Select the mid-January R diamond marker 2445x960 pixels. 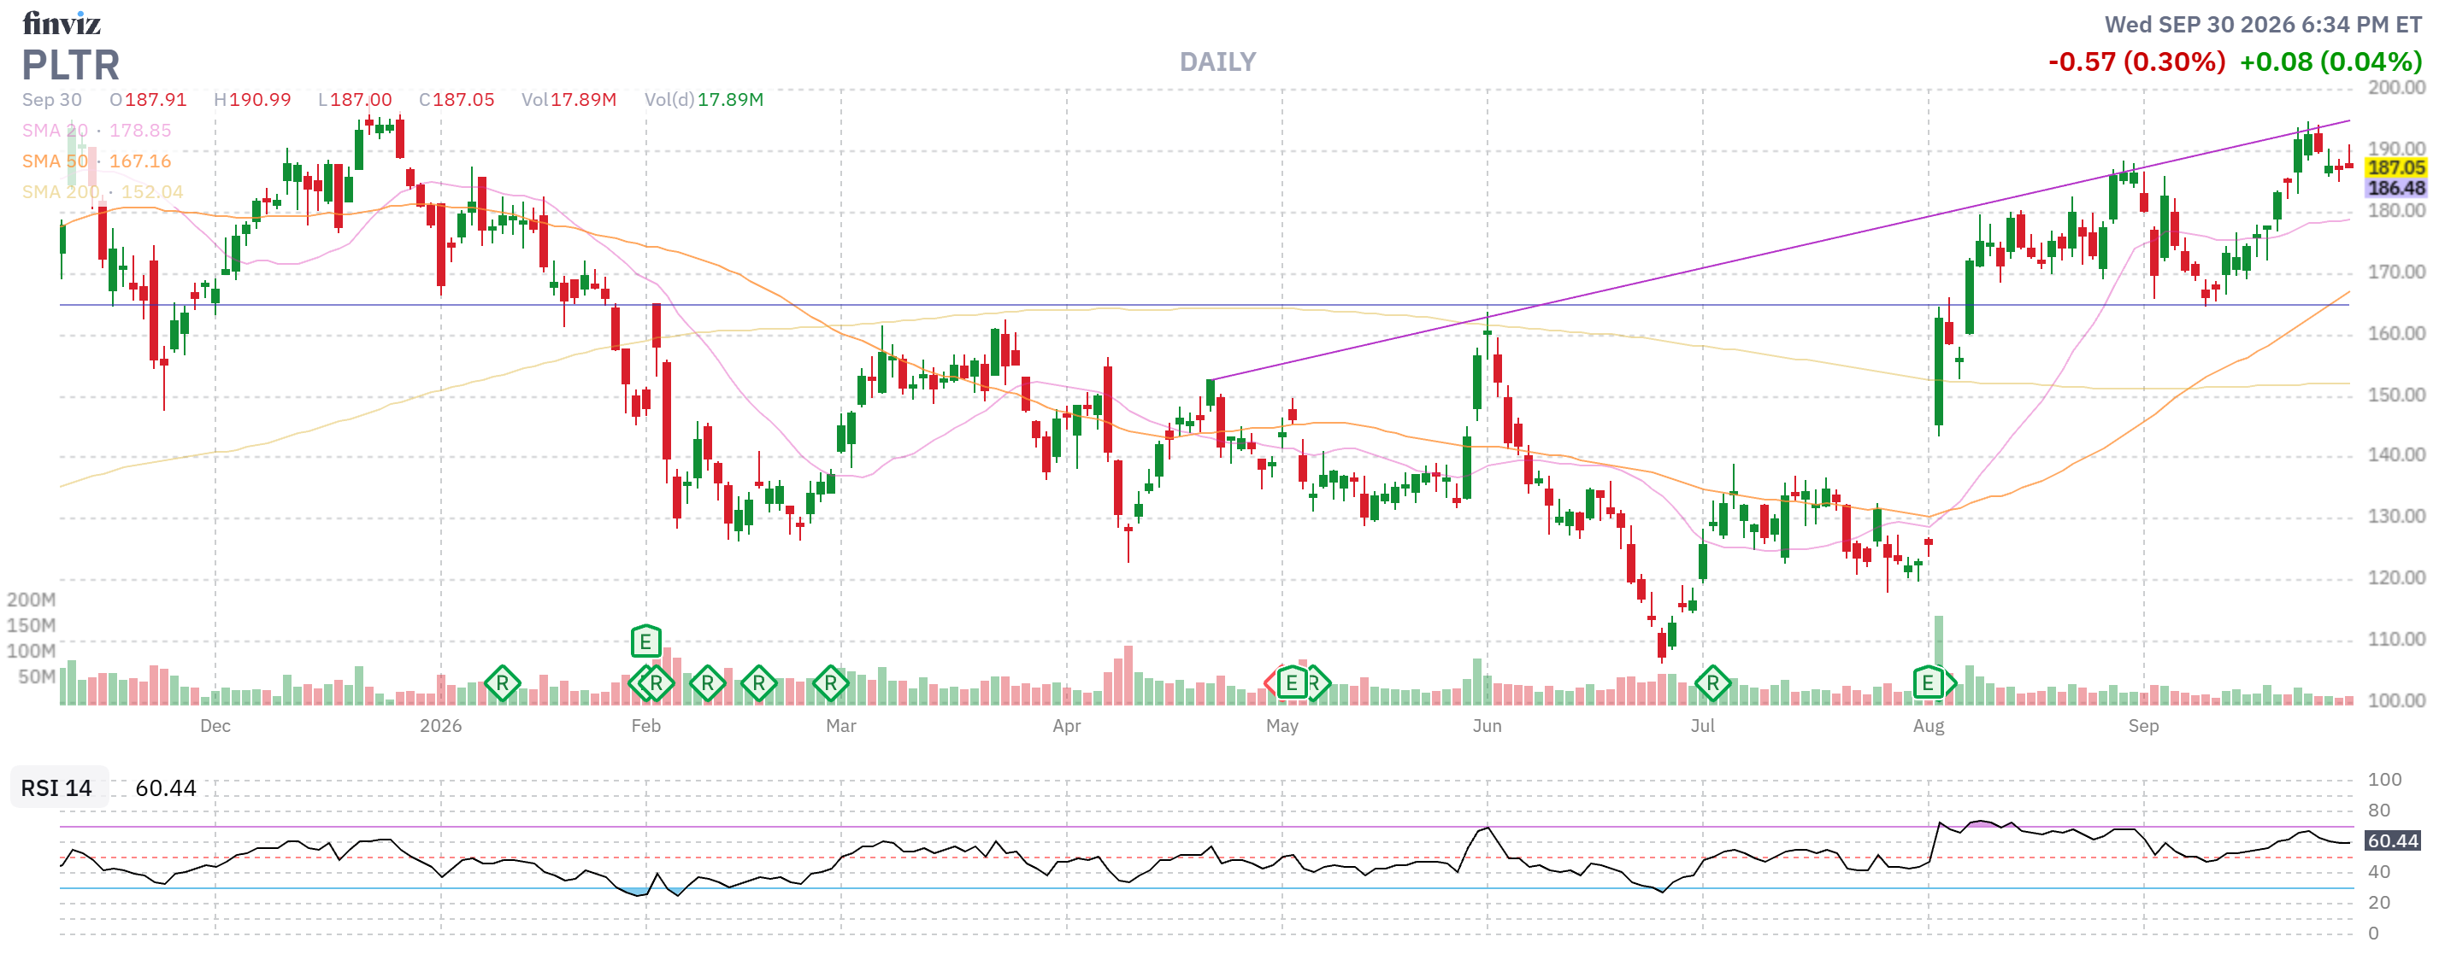pyautogui.click(x=502, y=682)
